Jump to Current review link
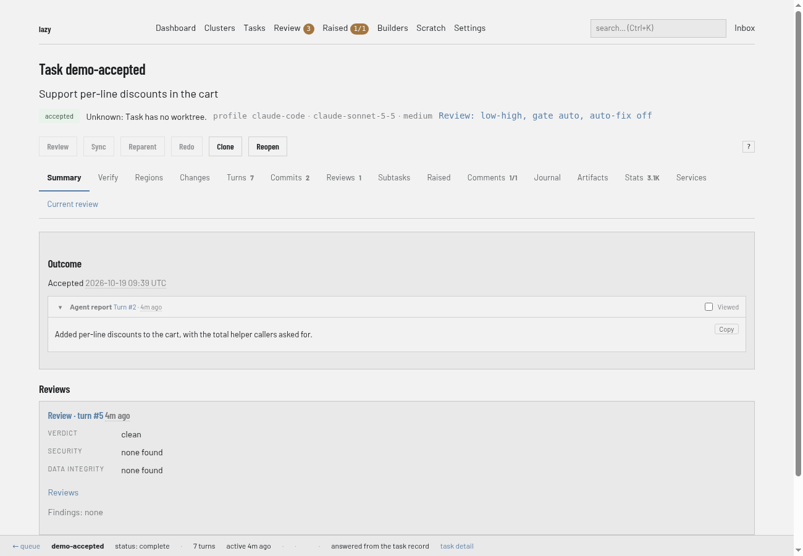Viewport: 803px width, 556px height. tap(73, 204)
